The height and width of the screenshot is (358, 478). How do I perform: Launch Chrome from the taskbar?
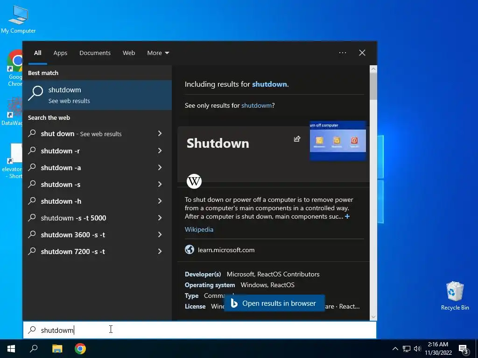pyautogui.click(x=80, y=349)
